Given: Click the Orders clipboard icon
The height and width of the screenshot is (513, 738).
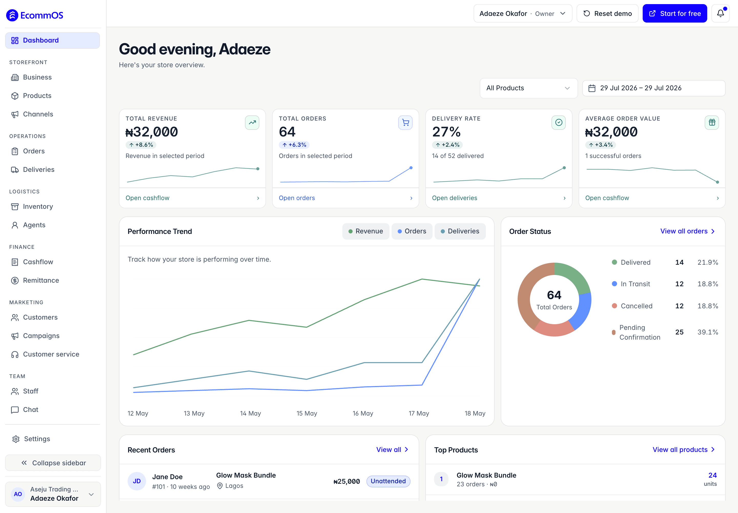Looking at the screenshot, I should pyautogui.click(x=15, y=151).
